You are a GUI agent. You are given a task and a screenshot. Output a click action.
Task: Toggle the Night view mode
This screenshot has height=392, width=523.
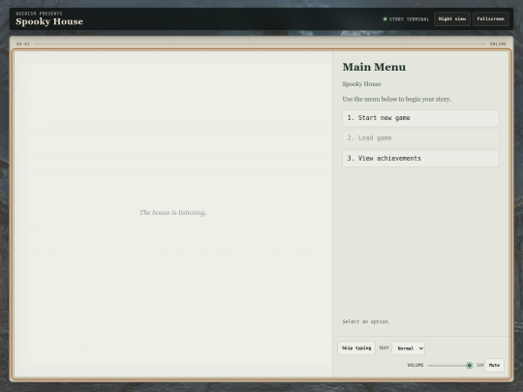tap(452, 19)
